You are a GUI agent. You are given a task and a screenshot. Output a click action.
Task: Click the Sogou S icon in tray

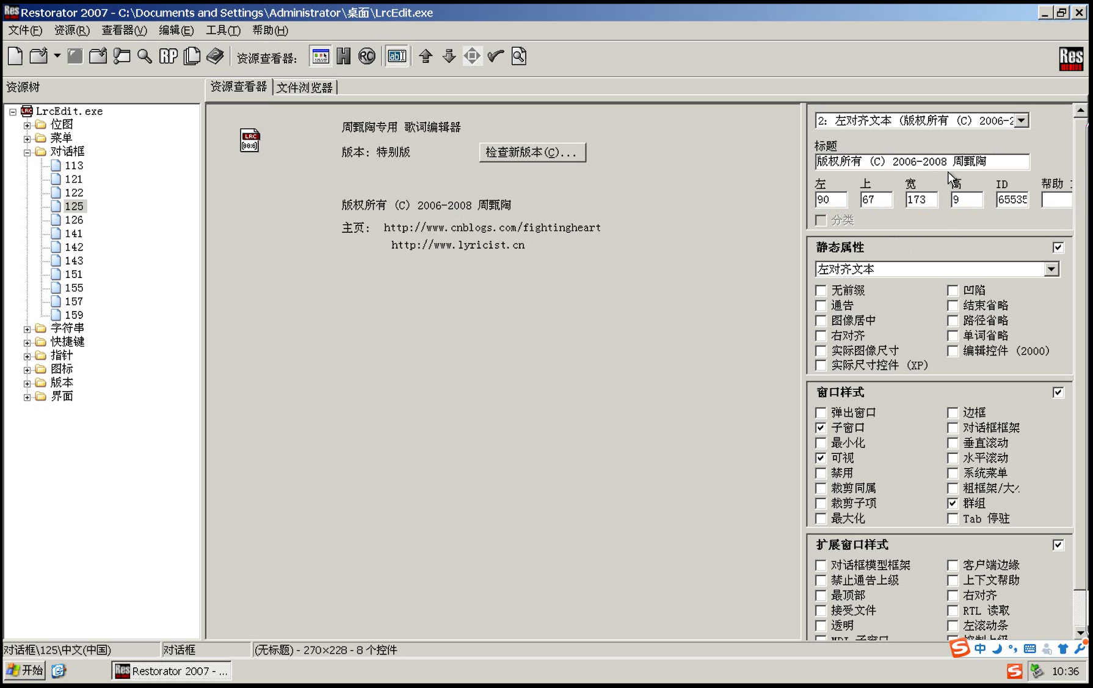click(x=1014, y=671)
